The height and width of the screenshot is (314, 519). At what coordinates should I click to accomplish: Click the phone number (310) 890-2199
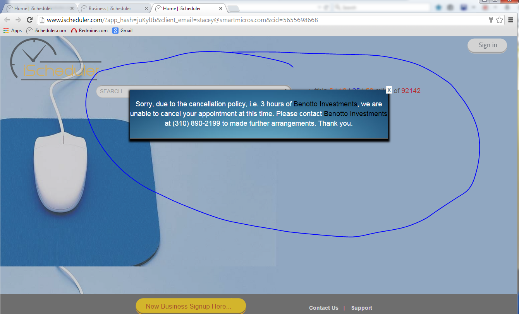pos(196,124)
